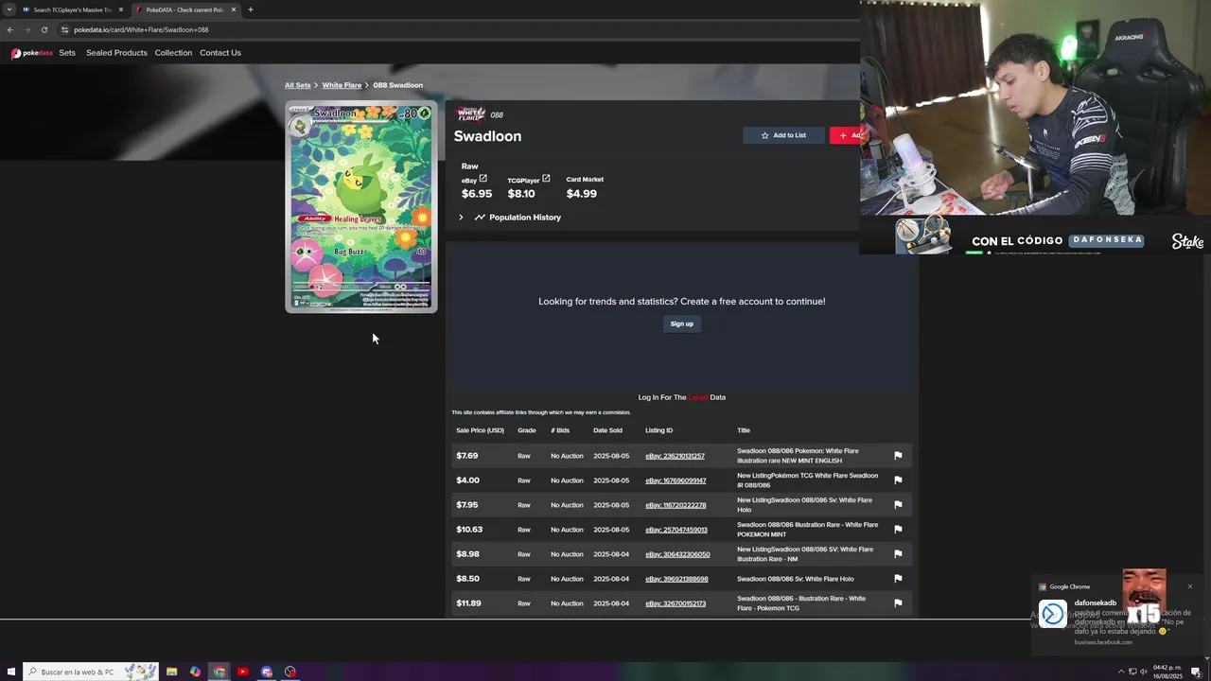Screen dimensions: 1211x681
Task: Flag the $11.89 sale listing
Action: (x=898, y=603)
